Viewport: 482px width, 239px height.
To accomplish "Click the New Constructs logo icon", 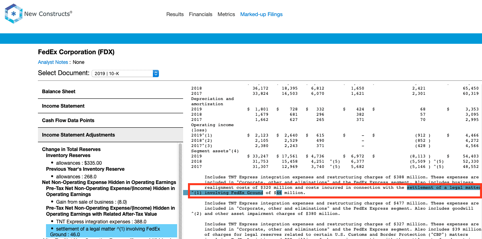I will pos(14,14).
